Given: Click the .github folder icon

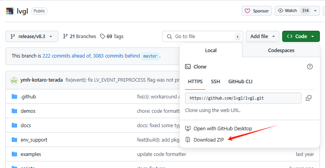Looking at the screenshot, I should point(14,96).
